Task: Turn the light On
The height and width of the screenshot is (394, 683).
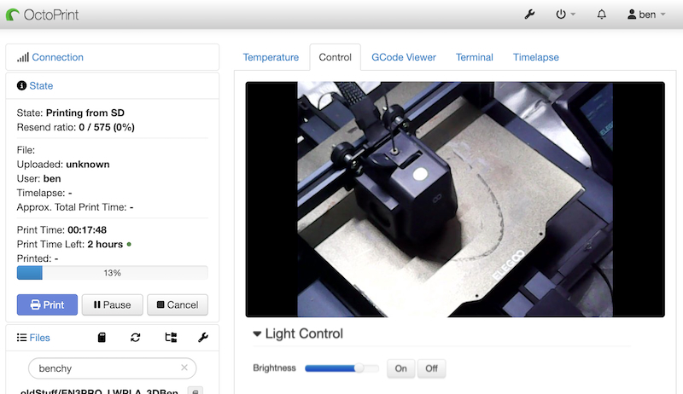Action: click(x=400, y=368)
